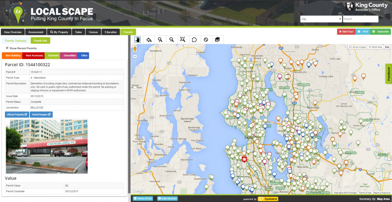Open eReal Property link
The height and width of the screenshot is (202, 392).
pos(17,114)
